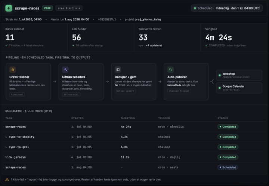
Task: Click the Skrevet til Notion value 33
Action: (x=143, y=38)
